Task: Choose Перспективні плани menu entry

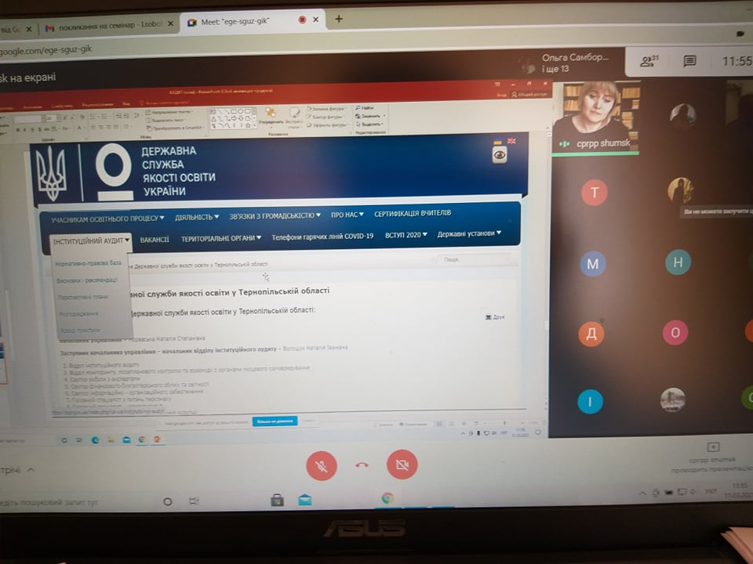Action: point(82,297)
